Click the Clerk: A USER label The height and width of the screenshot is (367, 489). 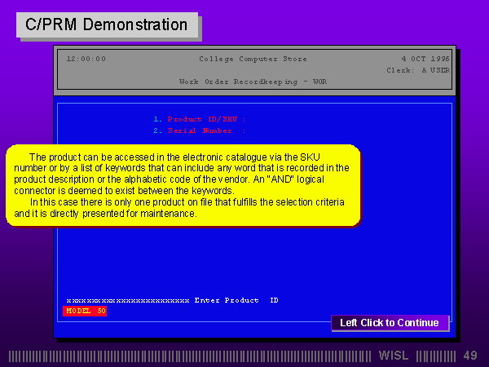point(417,70)
